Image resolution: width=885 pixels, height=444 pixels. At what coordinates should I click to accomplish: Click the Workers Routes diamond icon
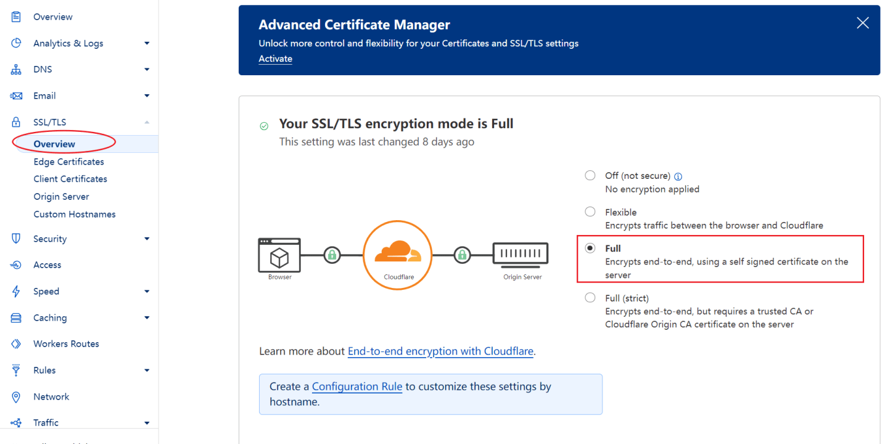[x=16, y=344]
